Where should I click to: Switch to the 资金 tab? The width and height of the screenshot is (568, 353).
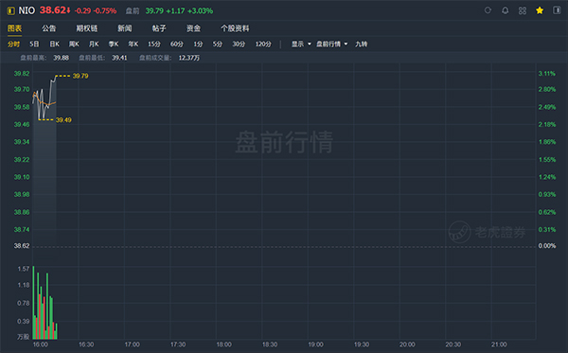[193, 28]
